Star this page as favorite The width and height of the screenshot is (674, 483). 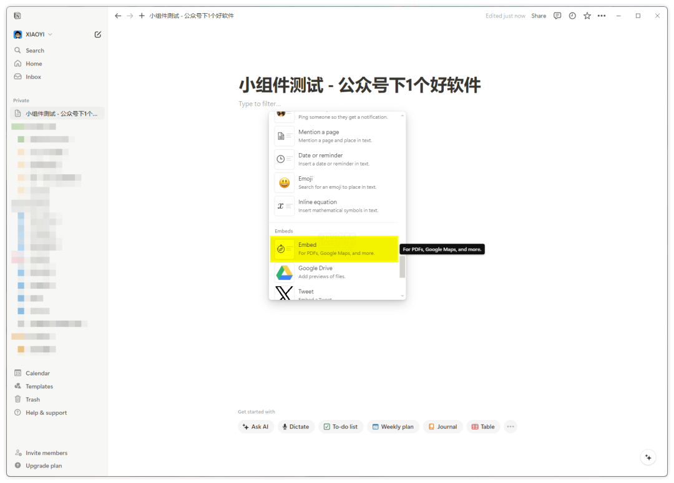pos(587,16)
